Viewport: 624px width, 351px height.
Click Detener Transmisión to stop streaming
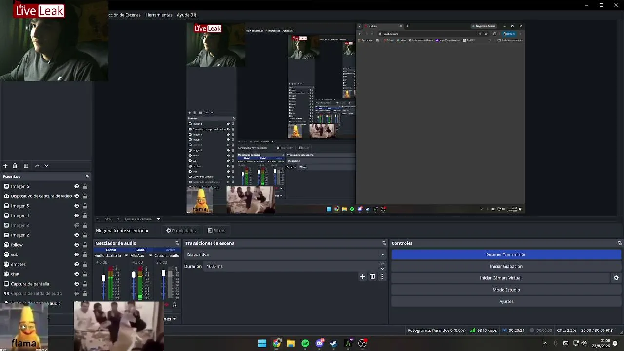(506, 254)
